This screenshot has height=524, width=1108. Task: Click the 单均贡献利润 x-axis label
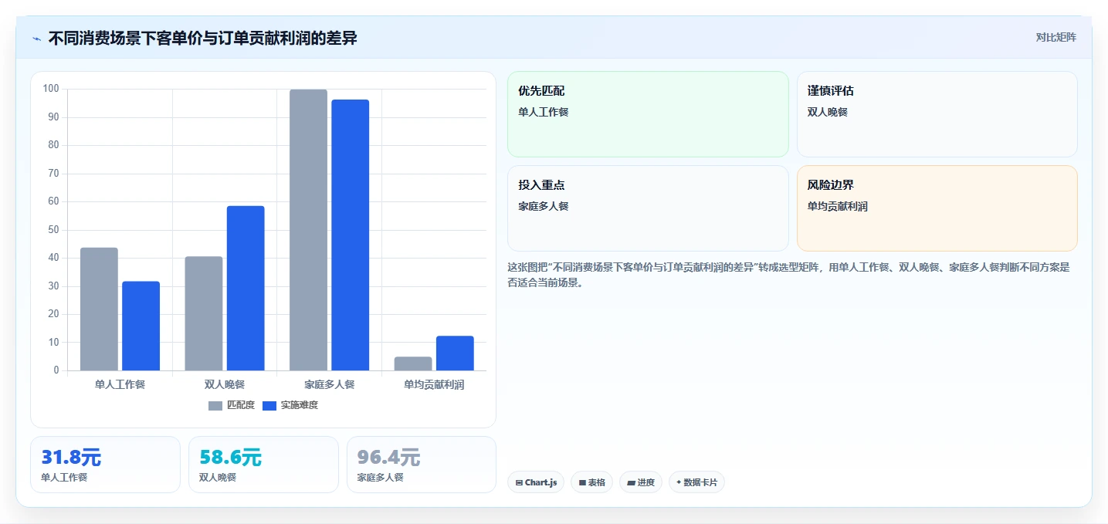434,384
